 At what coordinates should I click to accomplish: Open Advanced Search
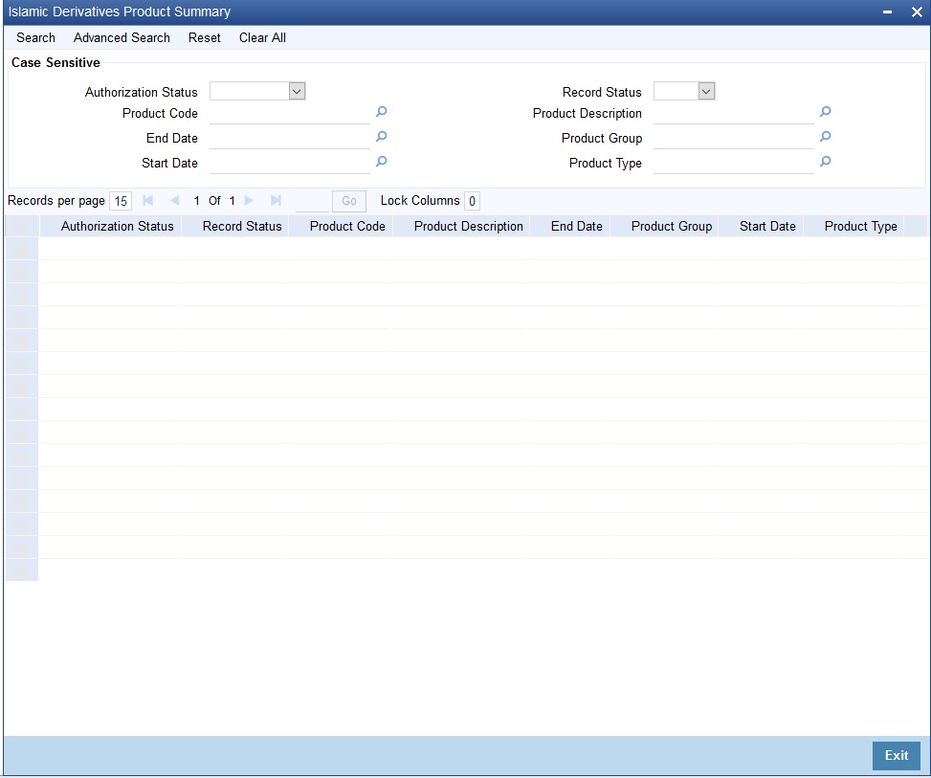coord(122,38)
